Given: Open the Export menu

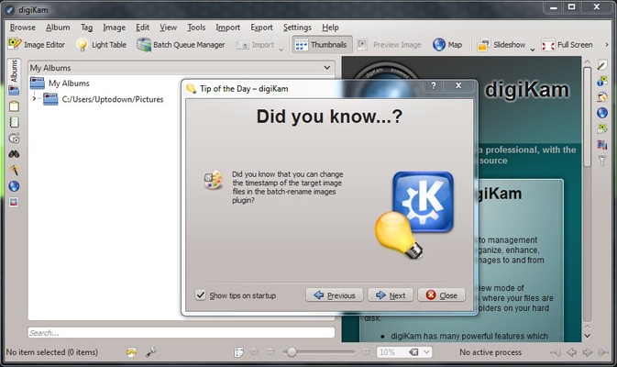Looking at the screenshot, I should click(x=261, y=28).
